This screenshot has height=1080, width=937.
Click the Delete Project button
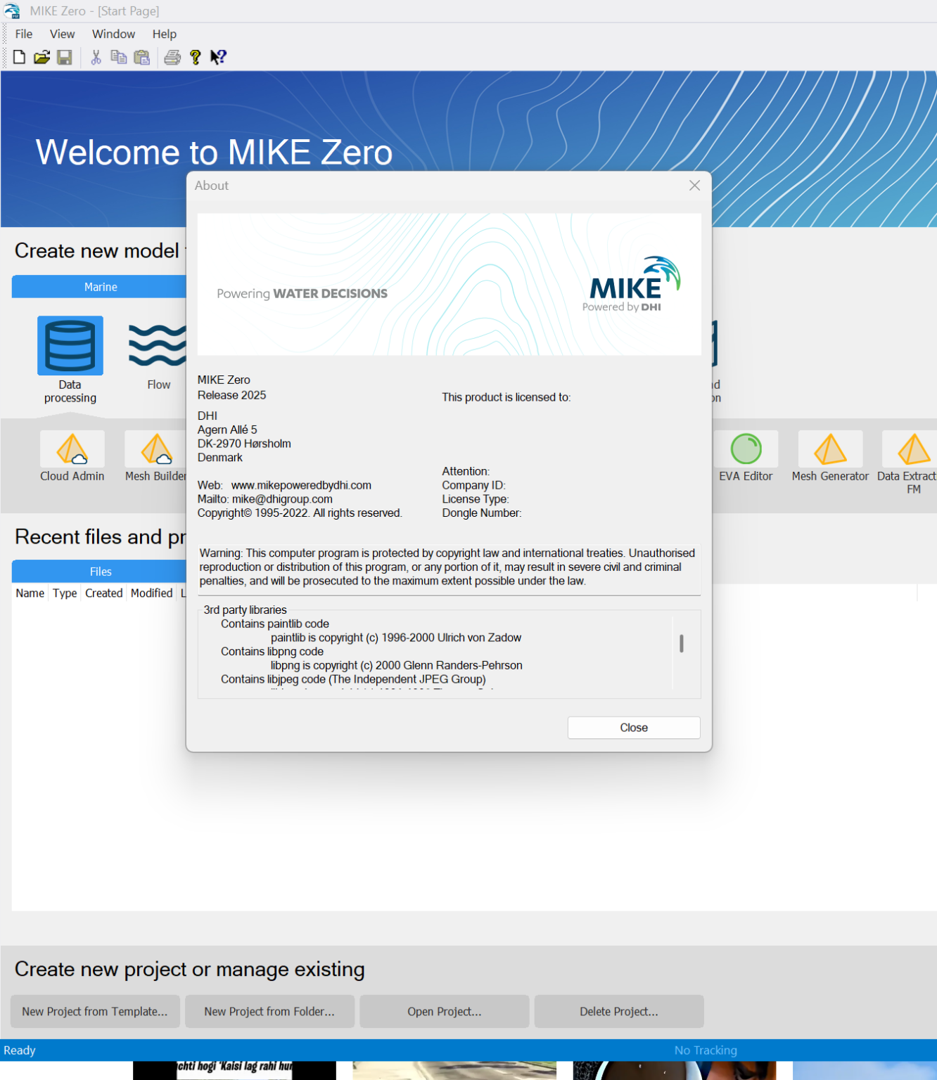click(619, 1011)
